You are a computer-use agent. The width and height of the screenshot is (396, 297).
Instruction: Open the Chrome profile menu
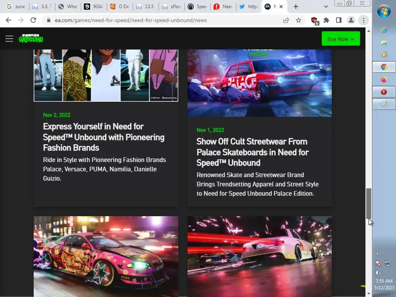pyautogui.click(x=351, y=20)
